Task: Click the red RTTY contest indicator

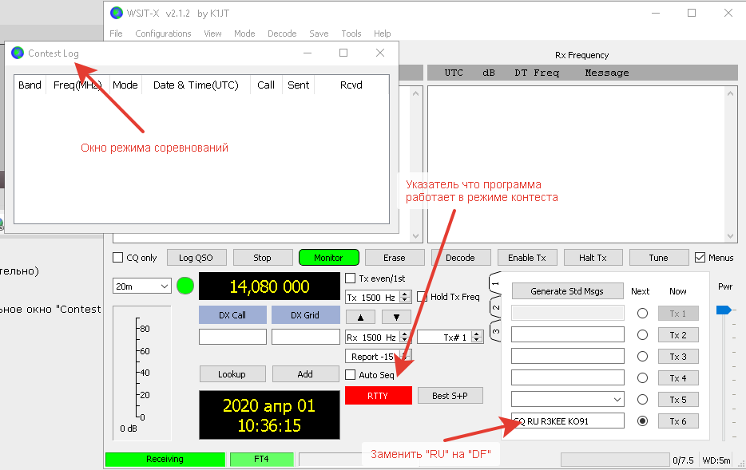Action: tap(378, 396)
